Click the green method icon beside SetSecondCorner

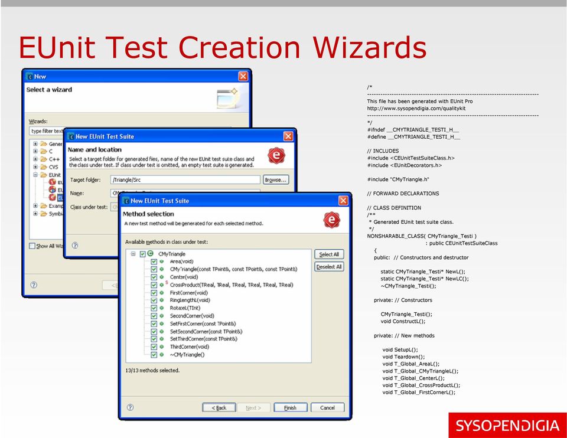pos(162,331)
